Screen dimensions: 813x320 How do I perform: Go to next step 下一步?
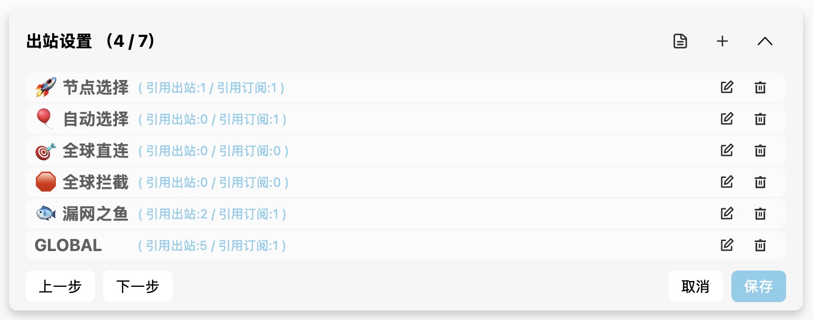[137, 286]
